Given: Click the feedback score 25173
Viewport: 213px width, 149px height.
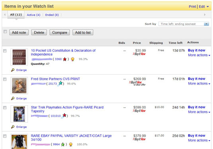Looking at the screenshot, I should click(x=53, y=84).
